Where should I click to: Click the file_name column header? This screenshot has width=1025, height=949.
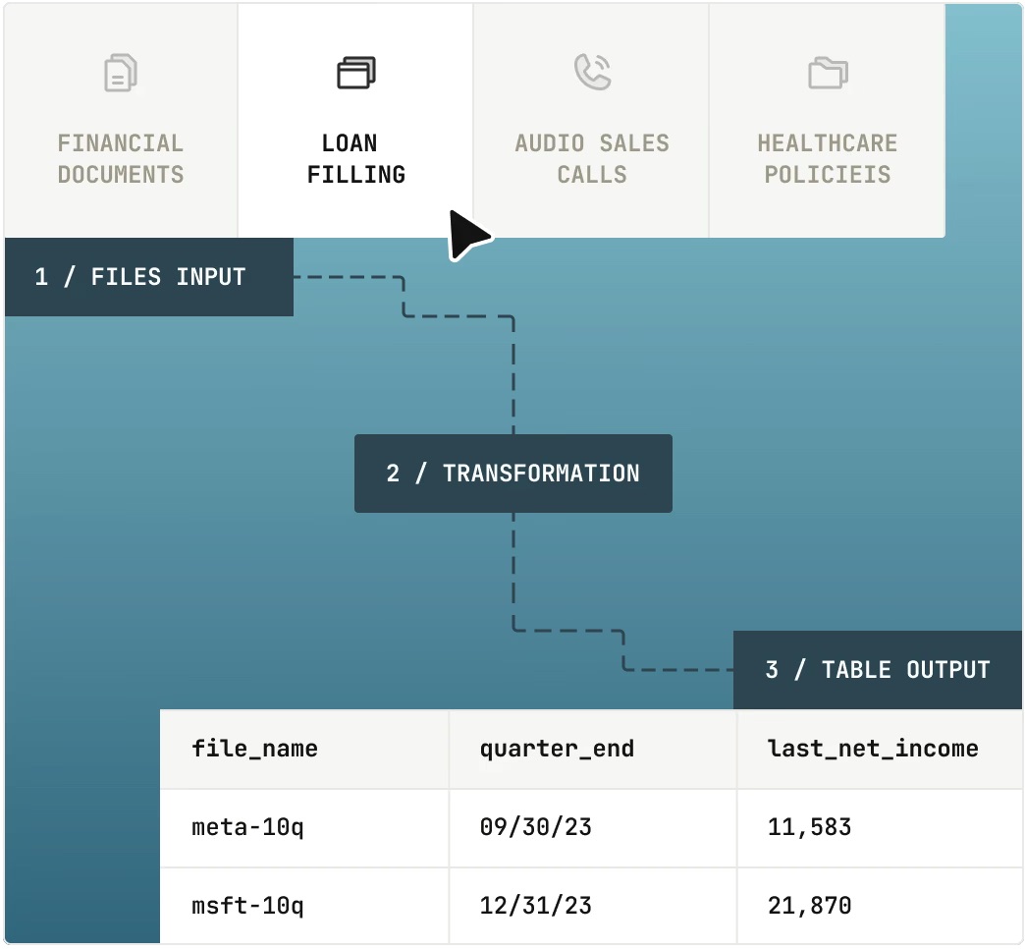click(255, 749)
